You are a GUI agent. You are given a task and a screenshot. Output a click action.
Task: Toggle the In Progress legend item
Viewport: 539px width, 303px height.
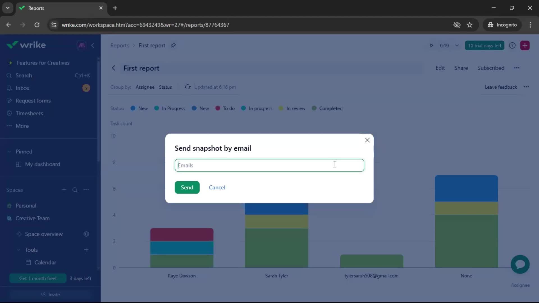coord(170,108)
